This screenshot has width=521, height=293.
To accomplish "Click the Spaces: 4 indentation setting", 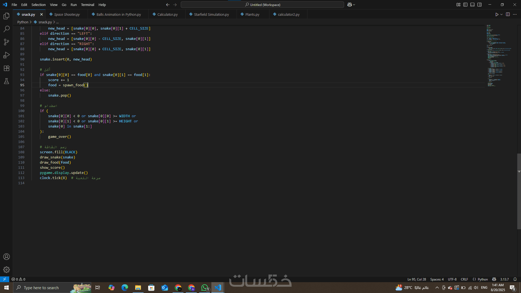I will click(437, 279).
